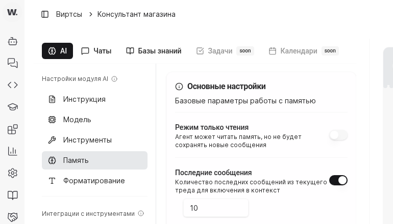This screenshot has width=393, height=224.
Task: Click the messages count field showing 10
Action: (x=216, y=208)
